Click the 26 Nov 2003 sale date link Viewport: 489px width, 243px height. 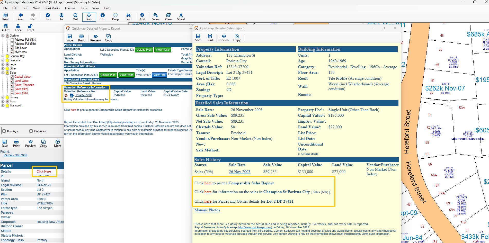click(x=239, y=172)
